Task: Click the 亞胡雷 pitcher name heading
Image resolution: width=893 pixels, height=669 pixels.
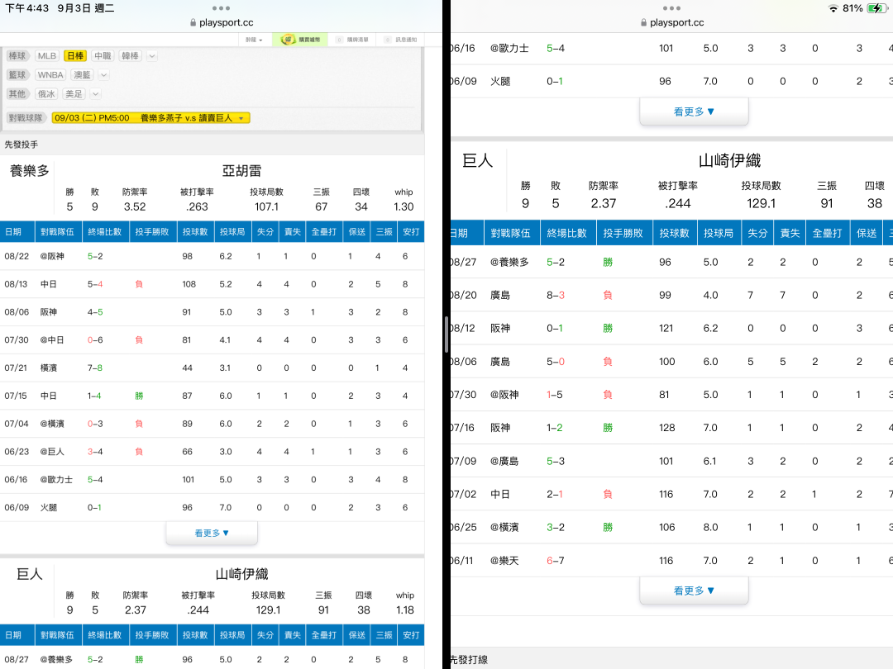Action: pyautogui.click(x=242, y=171)
